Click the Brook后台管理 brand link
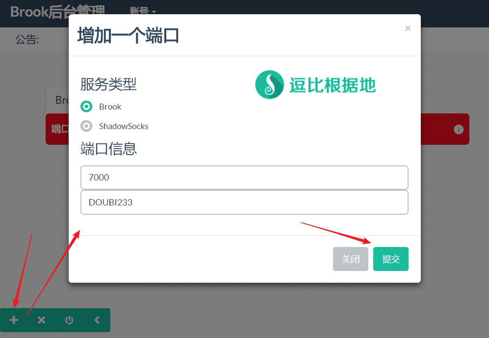Image resolution: width=489 pixels, height=338 pixels. 57,11
